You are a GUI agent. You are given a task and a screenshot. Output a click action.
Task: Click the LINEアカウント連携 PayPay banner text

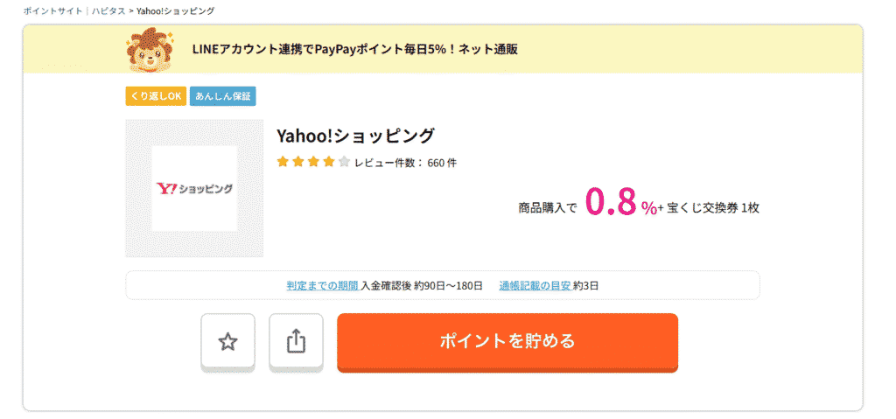click(354, 49)
